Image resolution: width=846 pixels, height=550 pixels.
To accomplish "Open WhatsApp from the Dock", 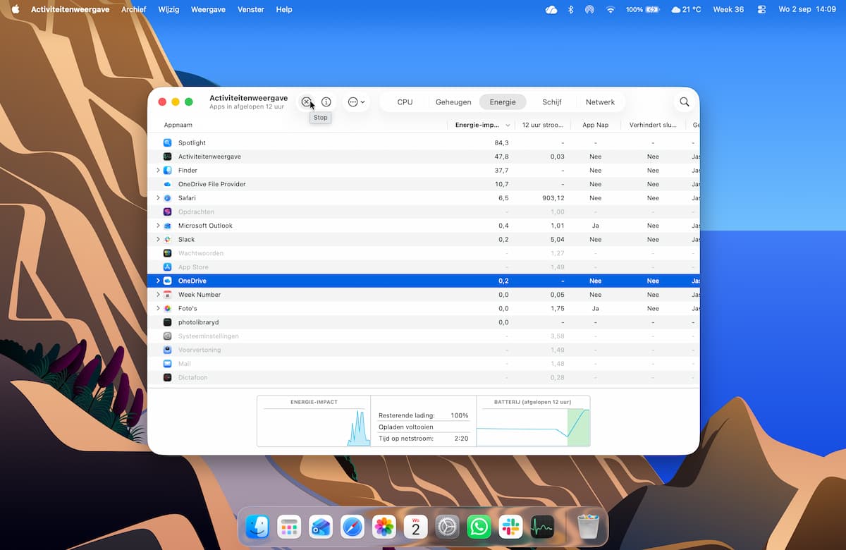I will [479, 527].
